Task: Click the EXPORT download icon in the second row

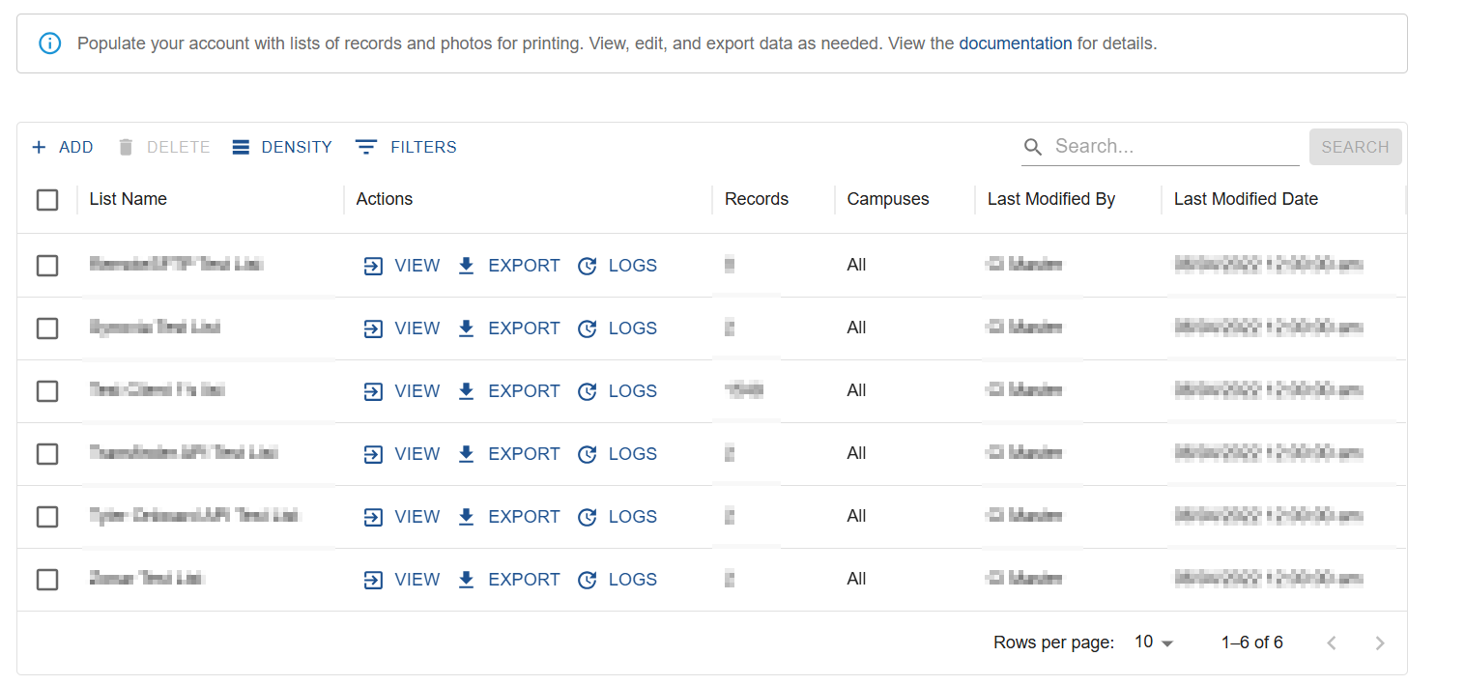Action: click(x=466, y=328)
